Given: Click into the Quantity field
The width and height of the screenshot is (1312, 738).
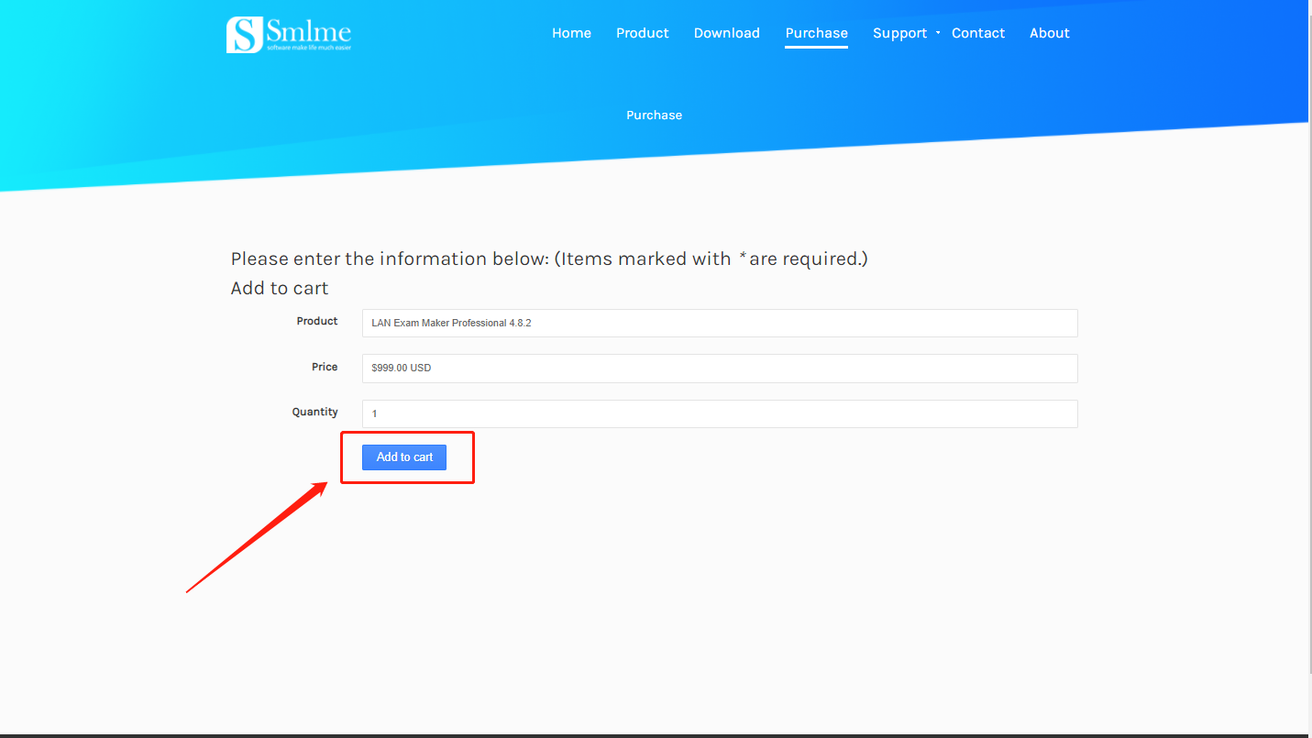Looking at the screenshot, I should [720, 413].
